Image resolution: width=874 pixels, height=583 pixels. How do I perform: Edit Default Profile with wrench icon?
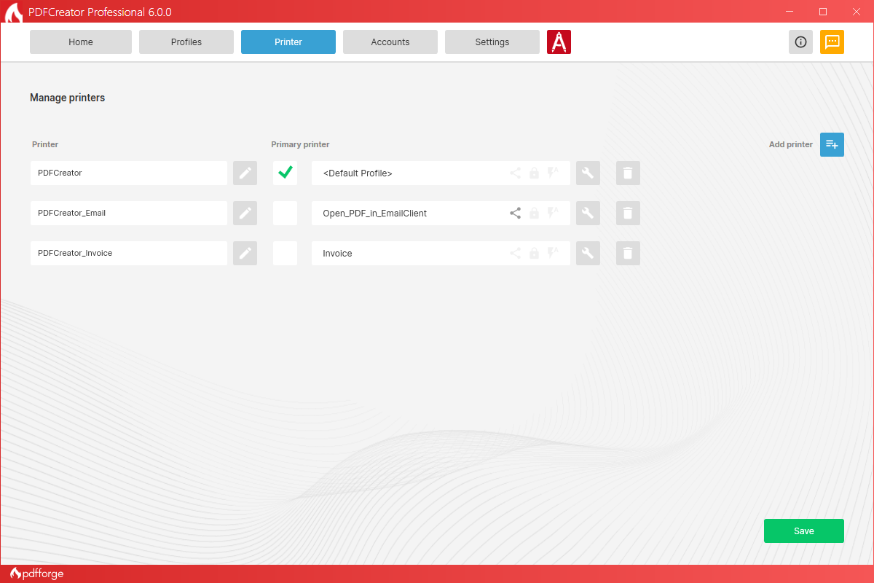coord(588,173)
